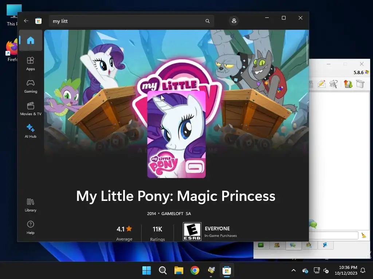Image resolution: width=373 pixels, height=279 pixels.
Task: Open the notifications bell in the taskbar
Action: [363, 270]
